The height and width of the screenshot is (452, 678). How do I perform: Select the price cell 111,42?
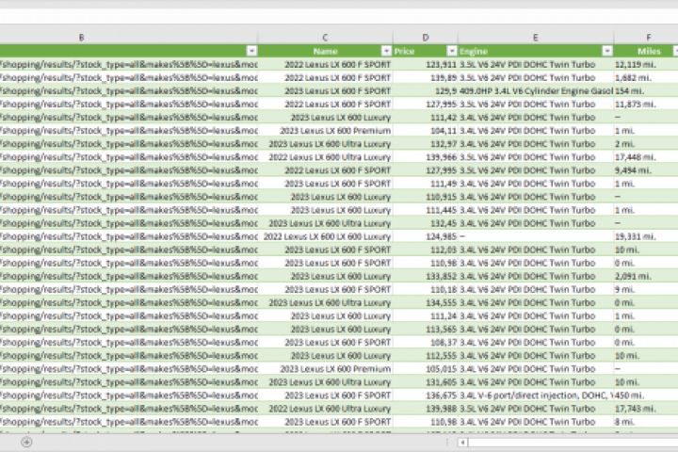click(x=425, y=117)
